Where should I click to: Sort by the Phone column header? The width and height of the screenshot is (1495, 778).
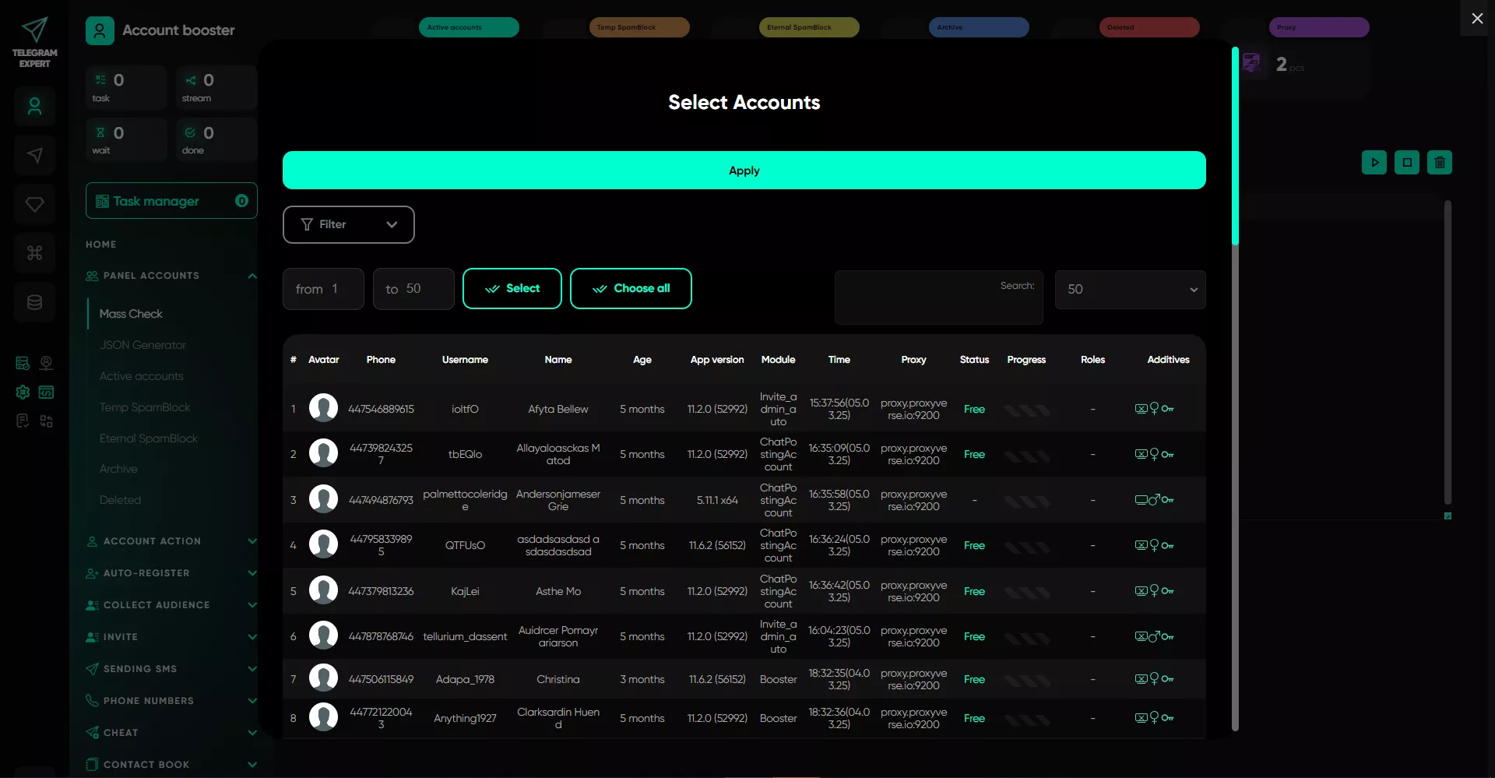pos(381,360)
